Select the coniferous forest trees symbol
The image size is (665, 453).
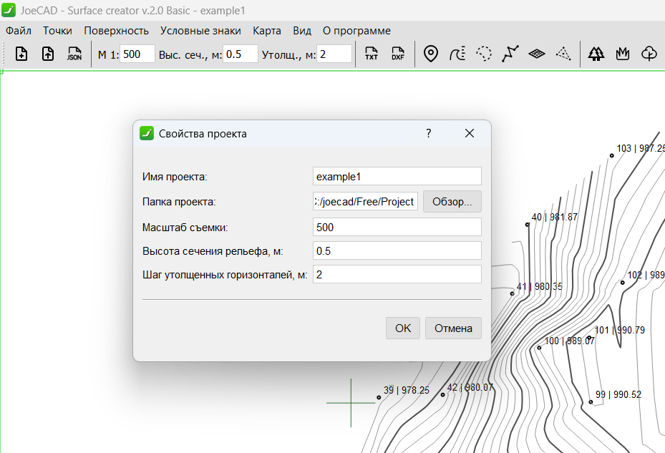click(596, 54)
